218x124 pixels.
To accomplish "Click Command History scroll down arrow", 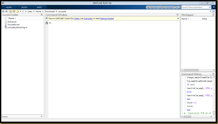I will pos(214,114).
